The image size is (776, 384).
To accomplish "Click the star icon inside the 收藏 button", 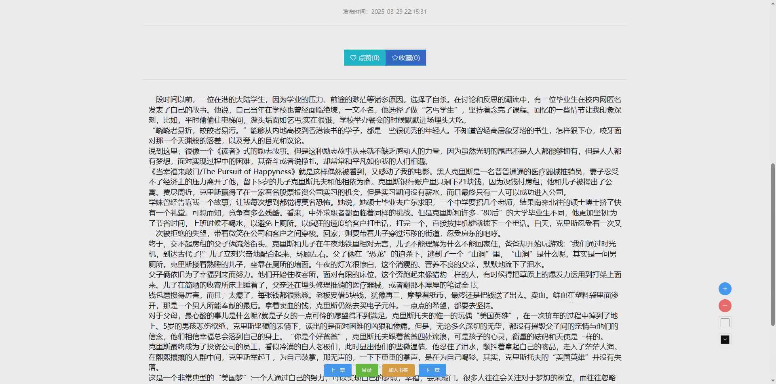I will pos(394,57).
